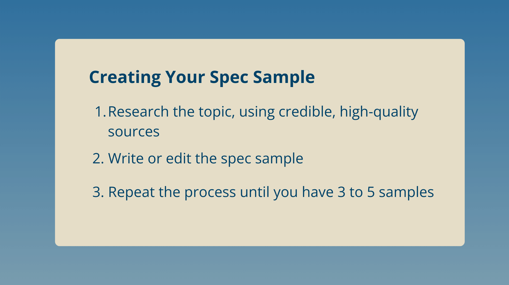Click the "Creating Your Spec Sample" heading
Image resolution: width=509 pixels, height=285 pixels.
202,77
